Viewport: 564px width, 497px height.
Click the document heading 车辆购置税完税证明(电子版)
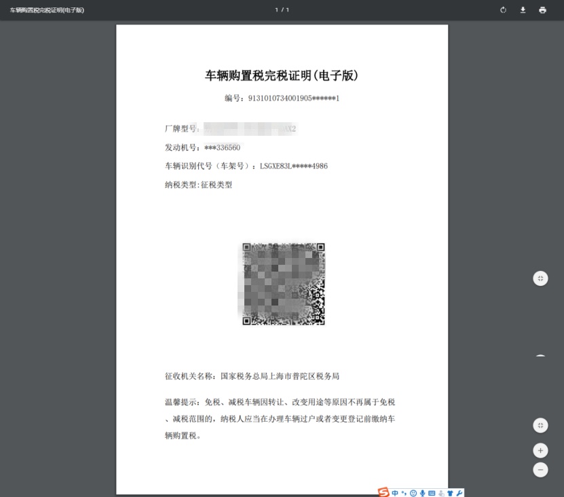tap(282, 75)
